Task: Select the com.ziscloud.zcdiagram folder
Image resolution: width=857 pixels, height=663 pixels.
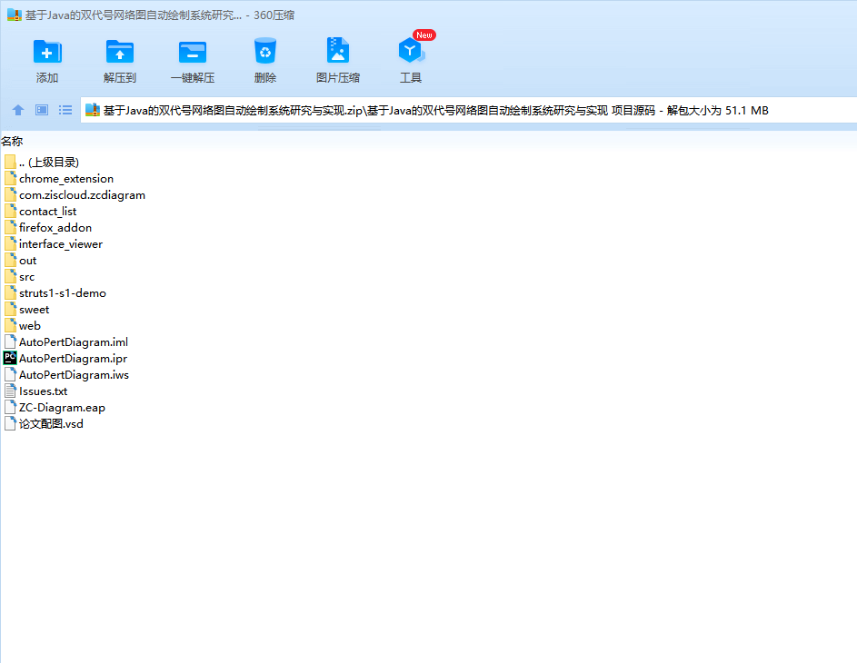Action: click(x=75, y=195)
